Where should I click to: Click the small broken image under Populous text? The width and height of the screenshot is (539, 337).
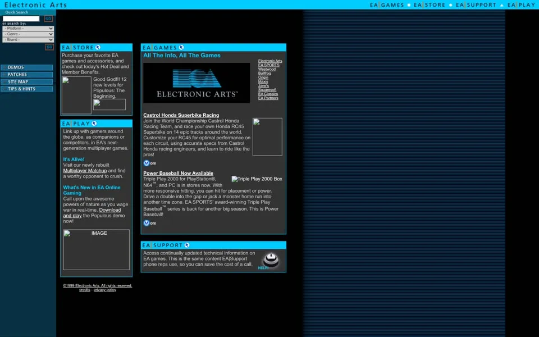point(109,104)
